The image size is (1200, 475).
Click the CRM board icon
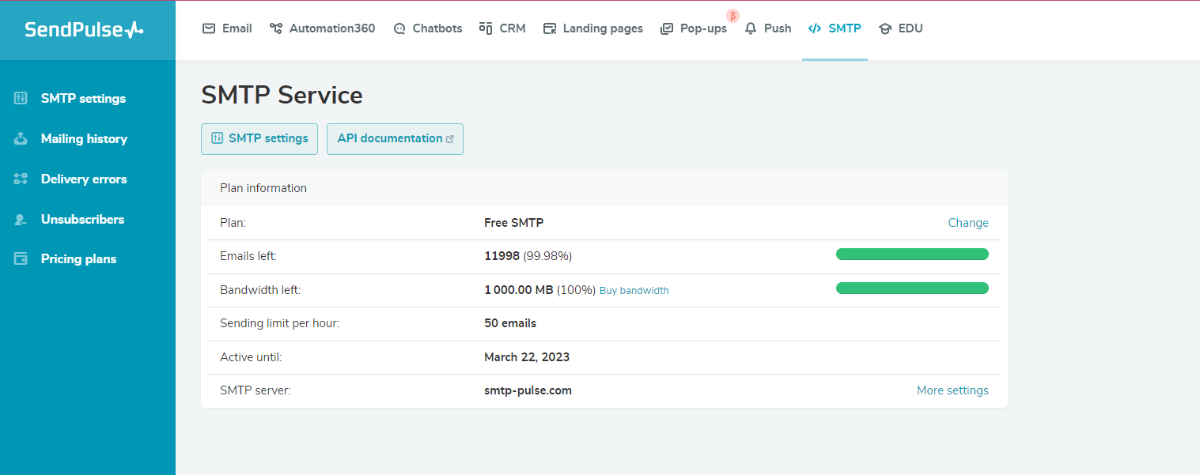coord(486,28)
